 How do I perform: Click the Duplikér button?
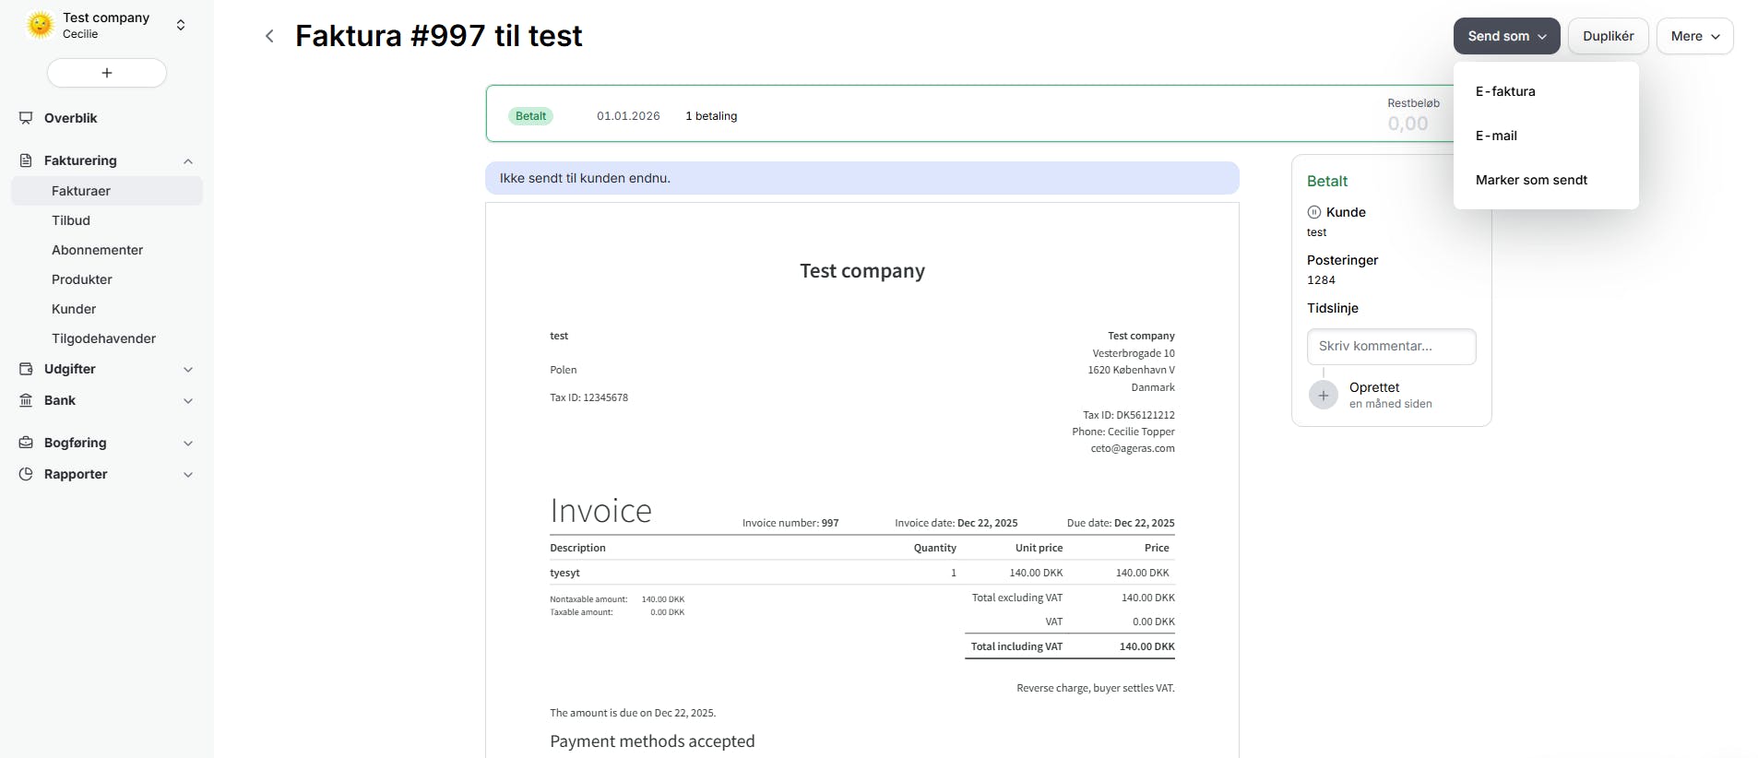(1608, 36)
